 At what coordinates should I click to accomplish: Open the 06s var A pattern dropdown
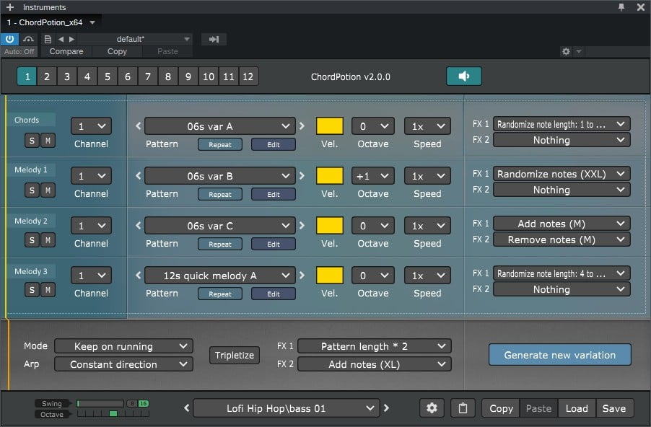click(220, 126)
